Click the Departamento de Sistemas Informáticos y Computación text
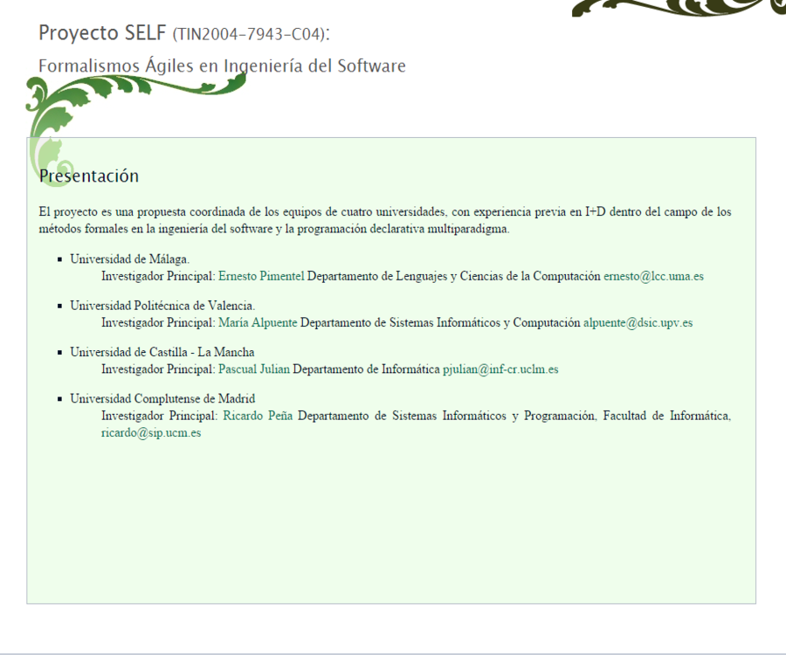This screenshot has width=786, height=655. coord(440,323)
